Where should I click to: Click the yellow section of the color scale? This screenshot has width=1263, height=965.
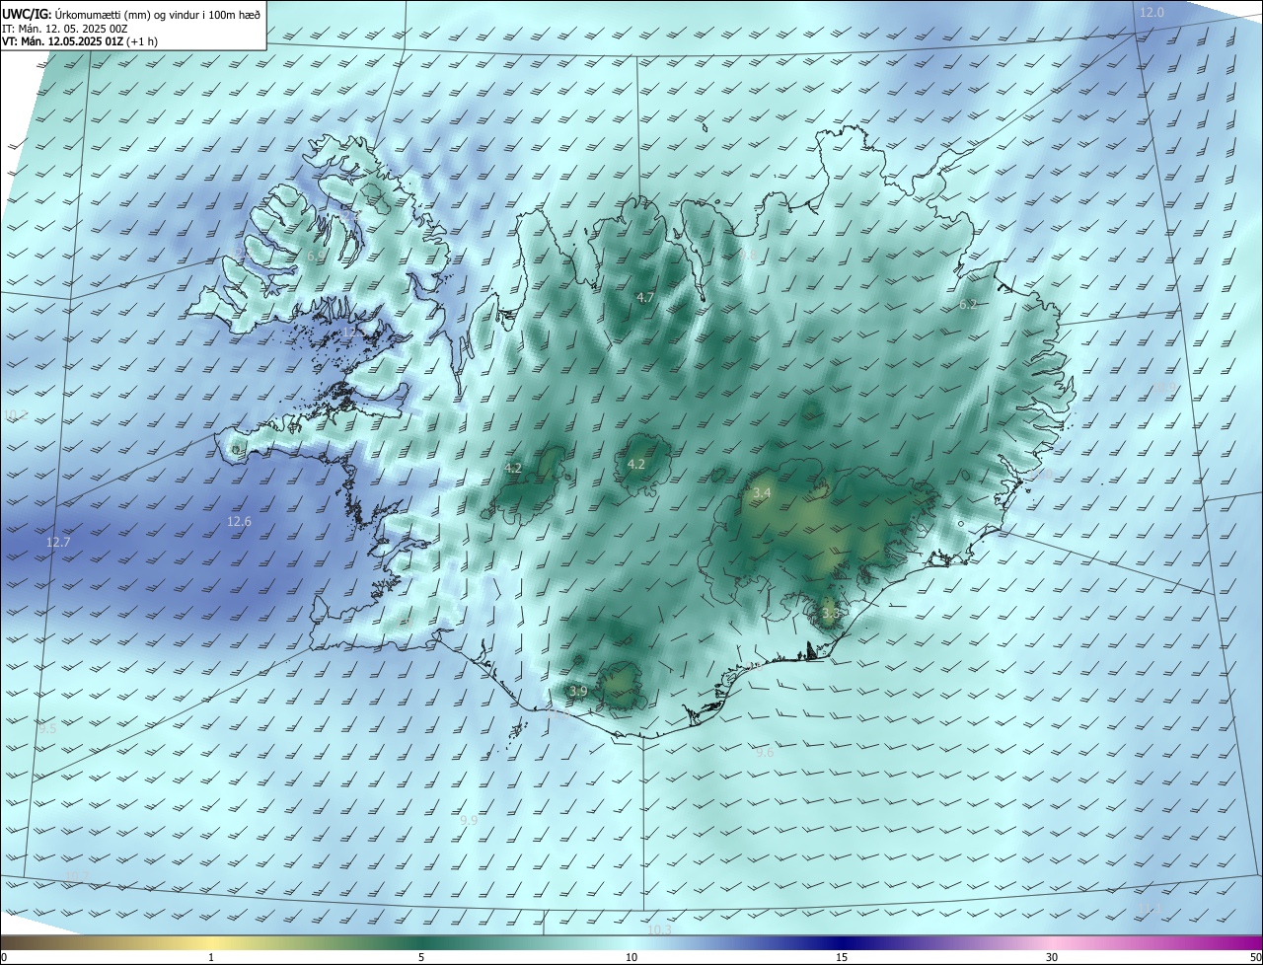210,942
